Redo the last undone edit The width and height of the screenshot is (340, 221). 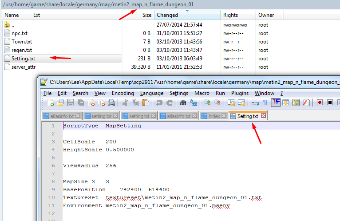click(x=170, y=103)
